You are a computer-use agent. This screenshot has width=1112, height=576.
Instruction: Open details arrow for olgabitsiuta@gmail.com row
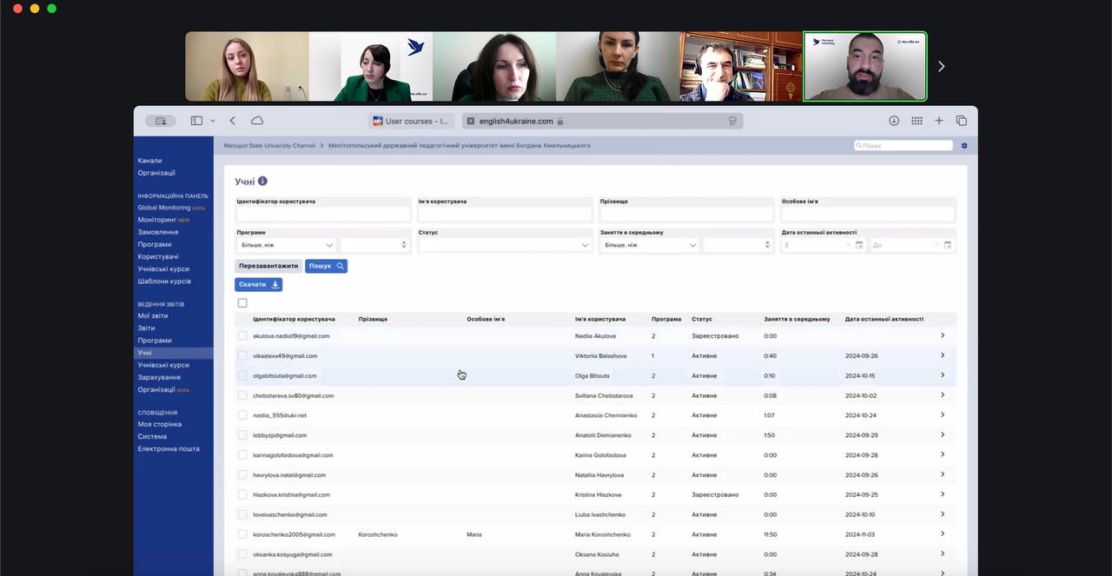[943, 375]
